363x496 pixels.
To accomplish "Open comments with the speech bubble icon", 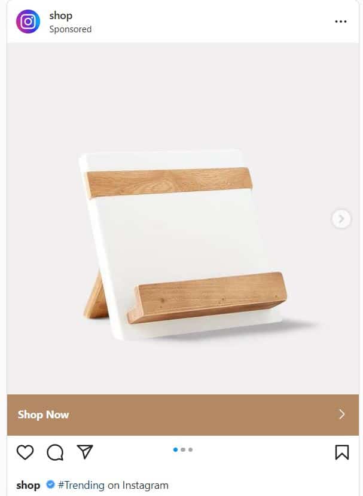I will coord(55,452).
